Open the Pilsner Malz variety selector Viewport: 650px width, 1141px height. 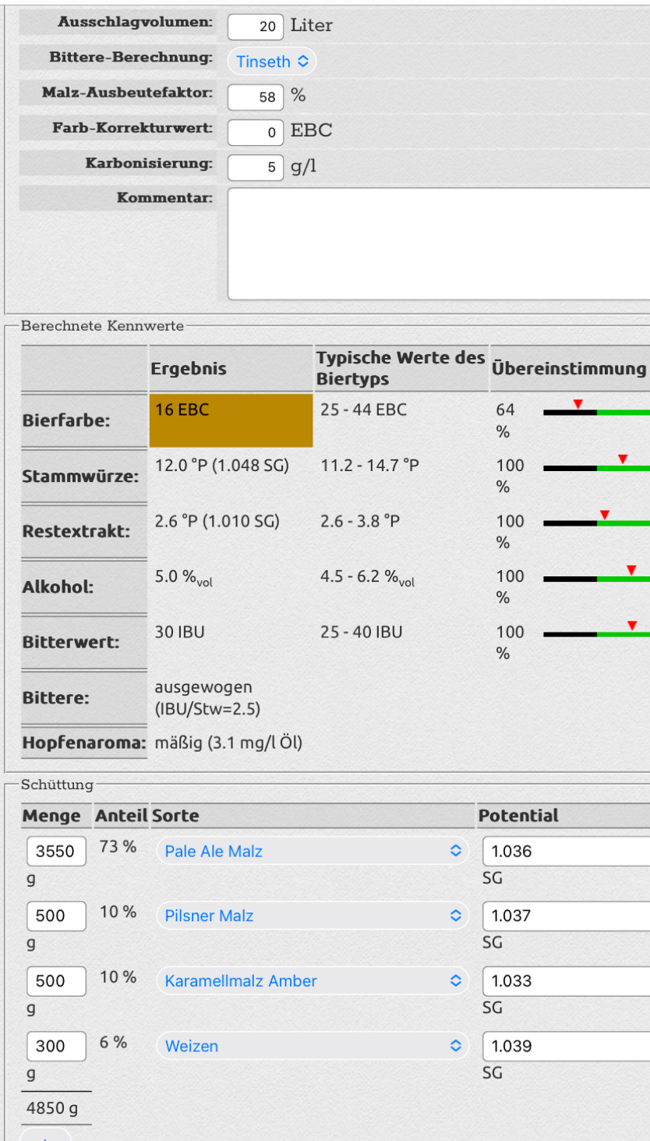pyautogui.click(x=313, y=916)
